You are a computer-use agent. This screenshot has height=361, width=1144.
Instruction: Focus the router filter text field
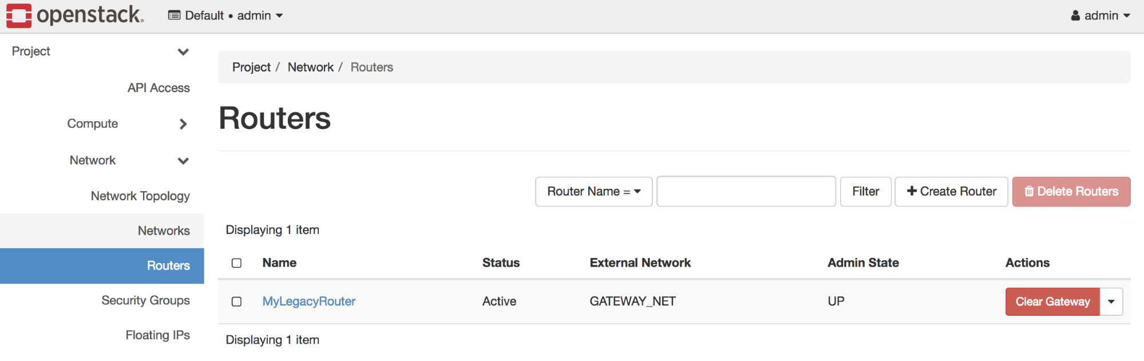pos(746,192)
